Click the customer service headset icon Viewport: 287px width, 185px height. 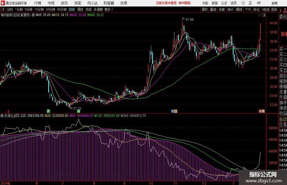pos(243,3)
